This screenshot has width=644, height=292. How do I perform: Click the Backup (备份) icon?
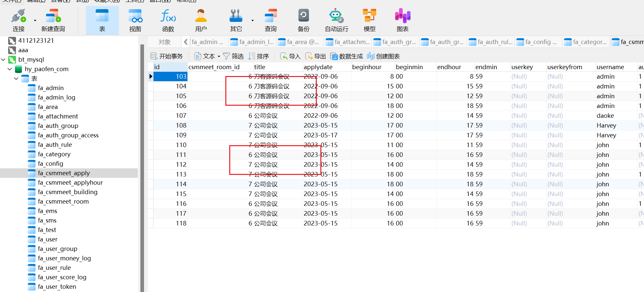[303, 16]
